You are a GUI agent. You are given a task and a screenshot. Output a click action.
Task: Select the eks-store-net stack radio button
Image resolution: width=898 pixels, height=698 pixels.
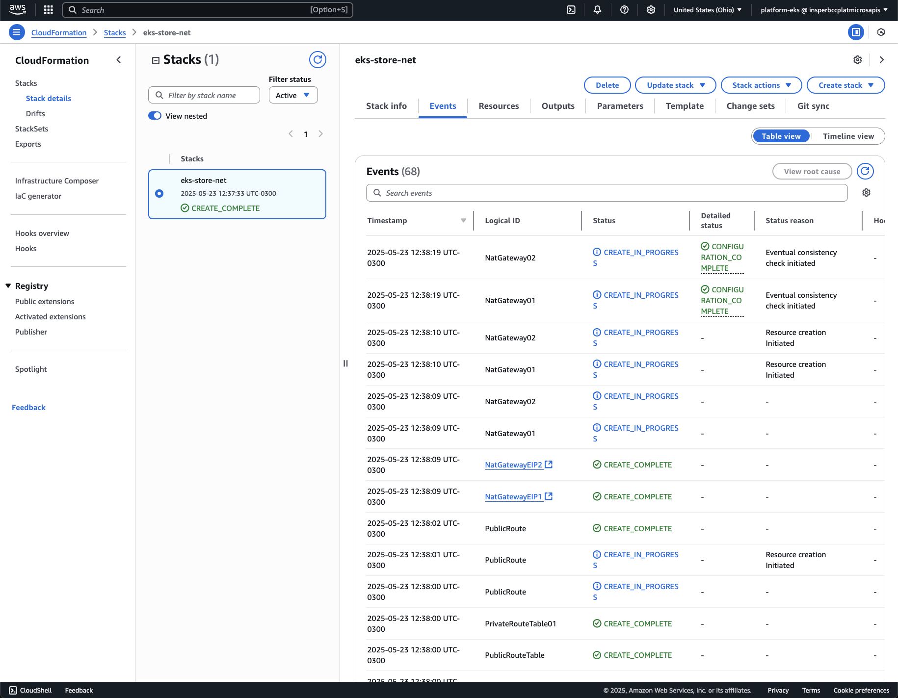[x=159, y=194]
